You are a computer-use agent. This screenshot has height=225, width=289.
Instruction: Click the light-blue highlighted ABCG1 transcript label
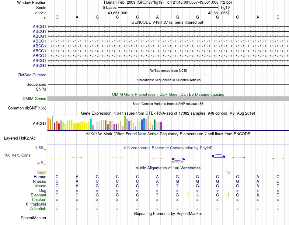pos(39,41)
